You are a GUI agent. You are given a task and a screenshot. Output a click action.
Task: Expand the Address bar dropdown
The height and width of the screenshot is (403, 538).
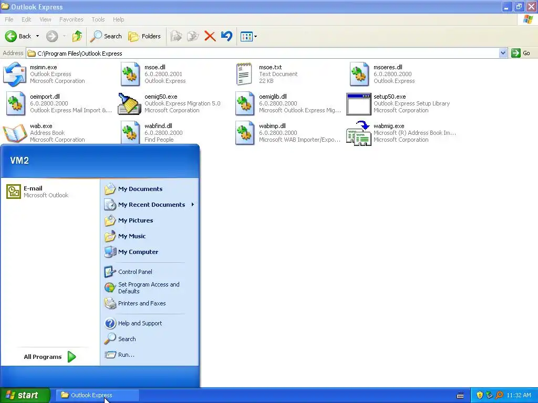(503, 53)
